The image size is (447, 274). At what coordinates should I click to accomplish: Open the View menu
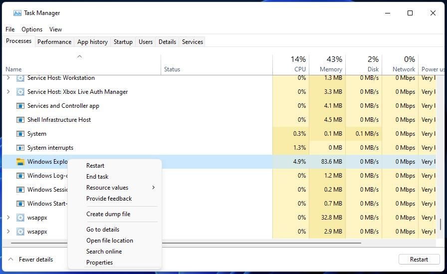coord(55,29)
